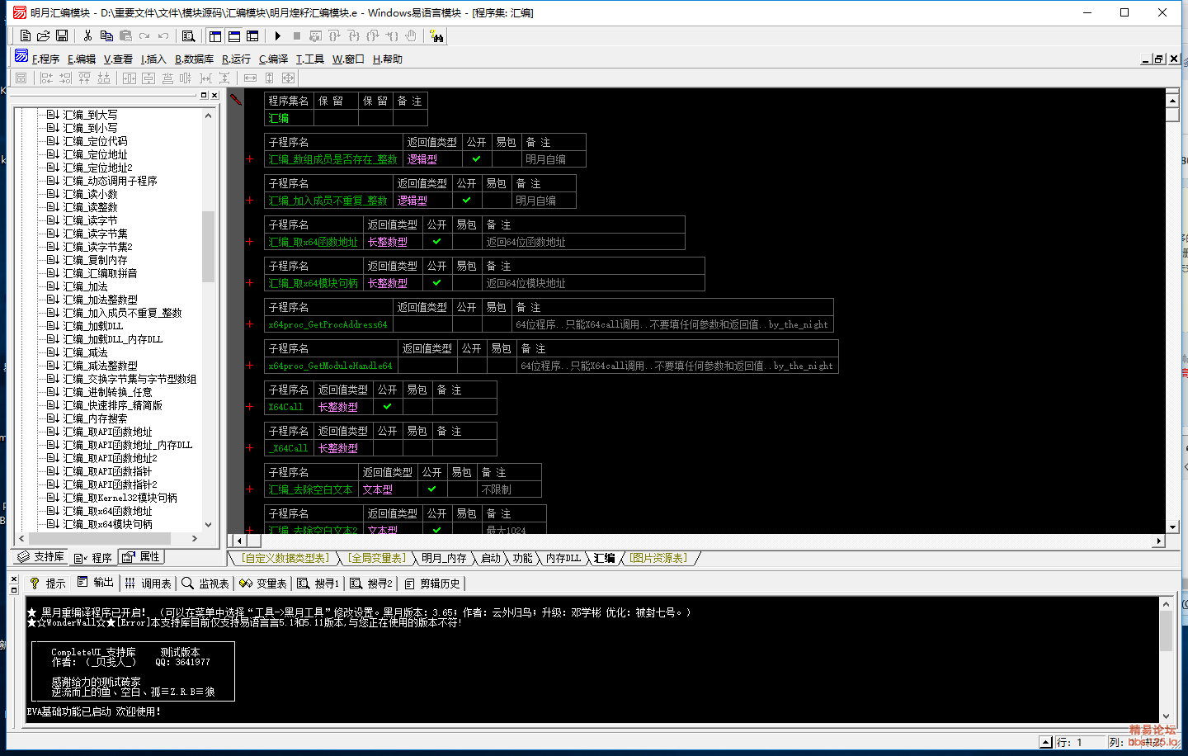Click the Save icon in toolbar
Viewport: 1188px width, 756px height.
tap(62, 35)
